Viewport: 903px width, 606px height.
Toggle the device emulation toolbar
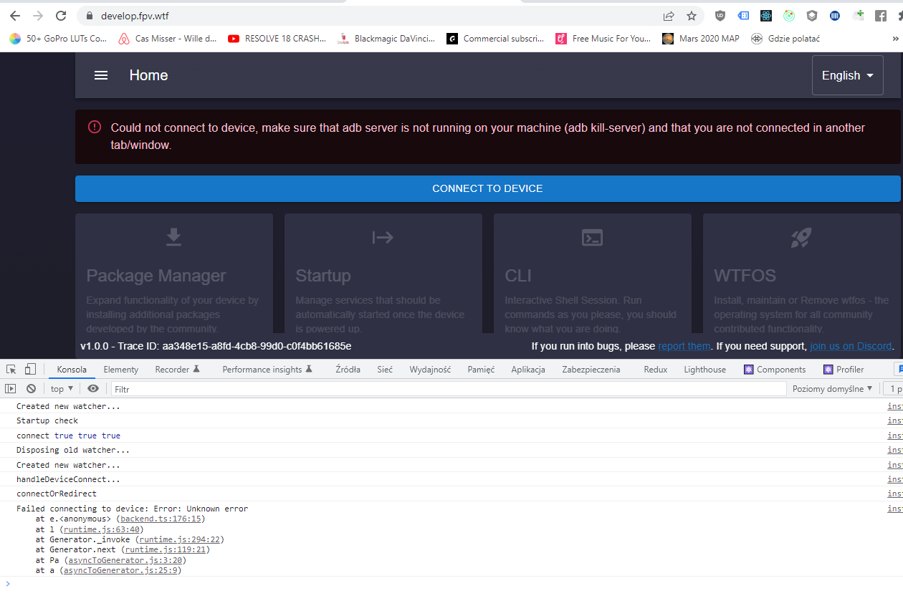pos(29,368)
